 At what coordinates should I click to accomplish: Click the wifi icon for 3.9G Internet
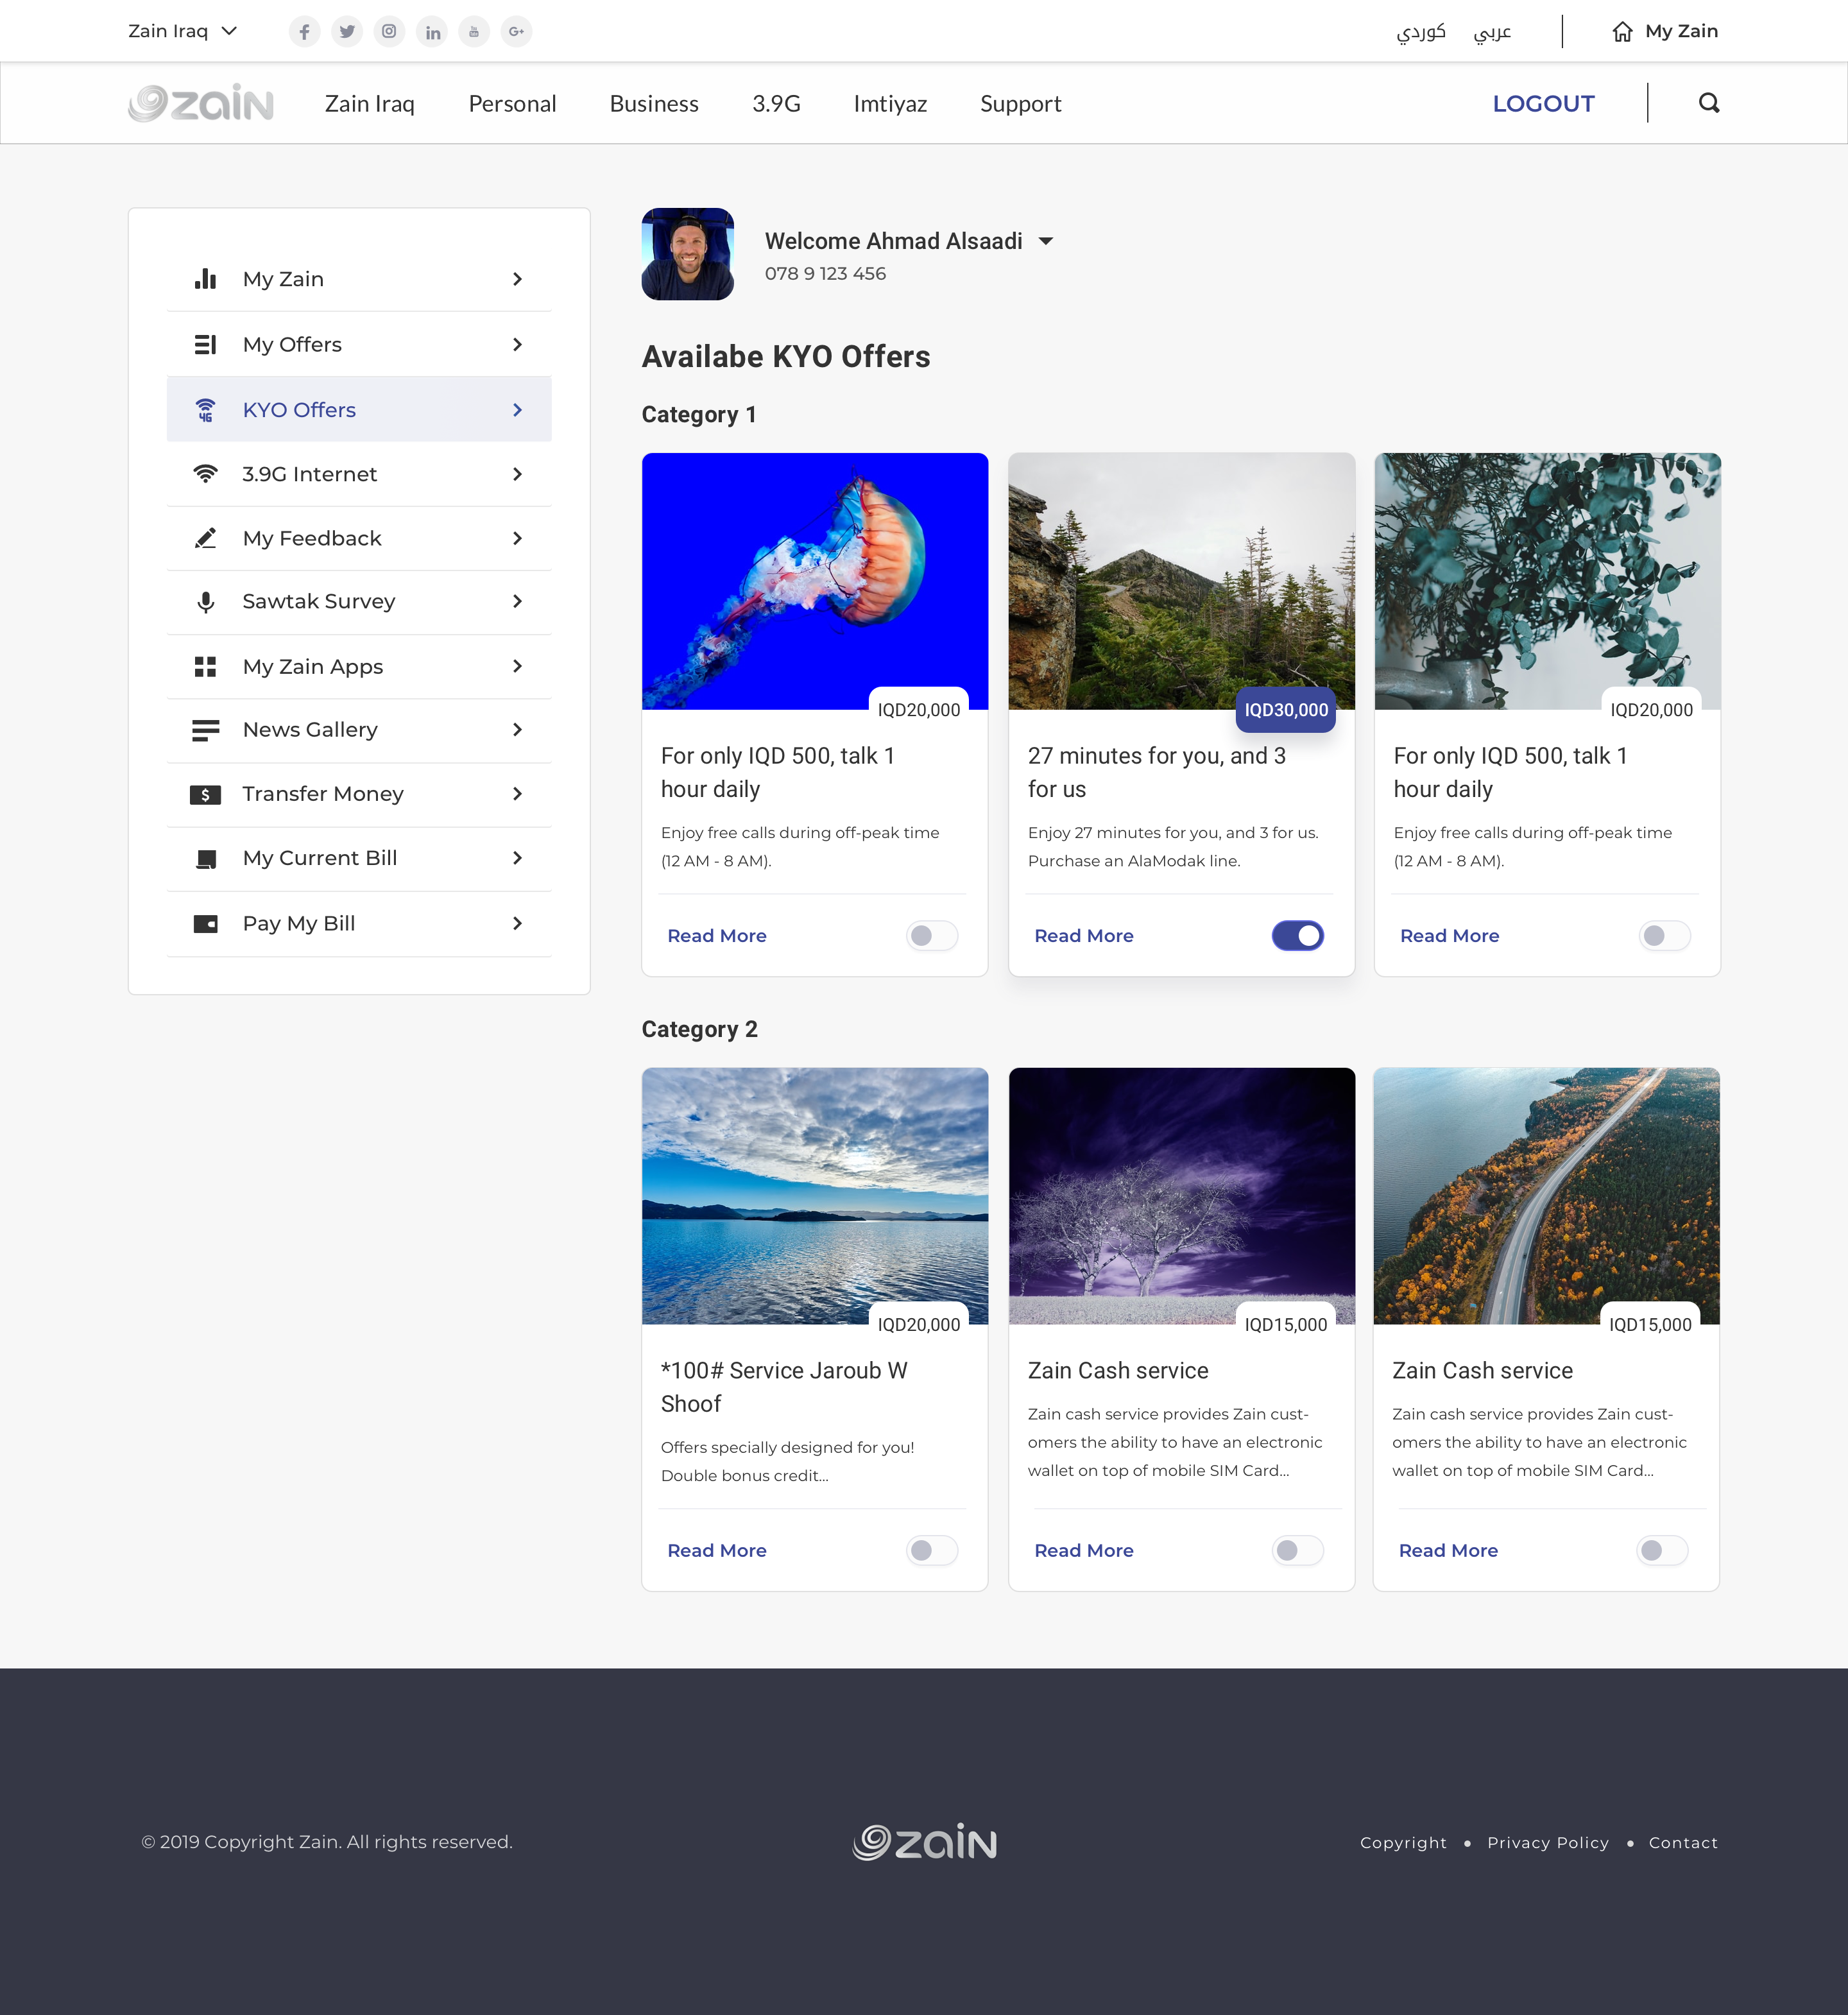pos(205,474)
